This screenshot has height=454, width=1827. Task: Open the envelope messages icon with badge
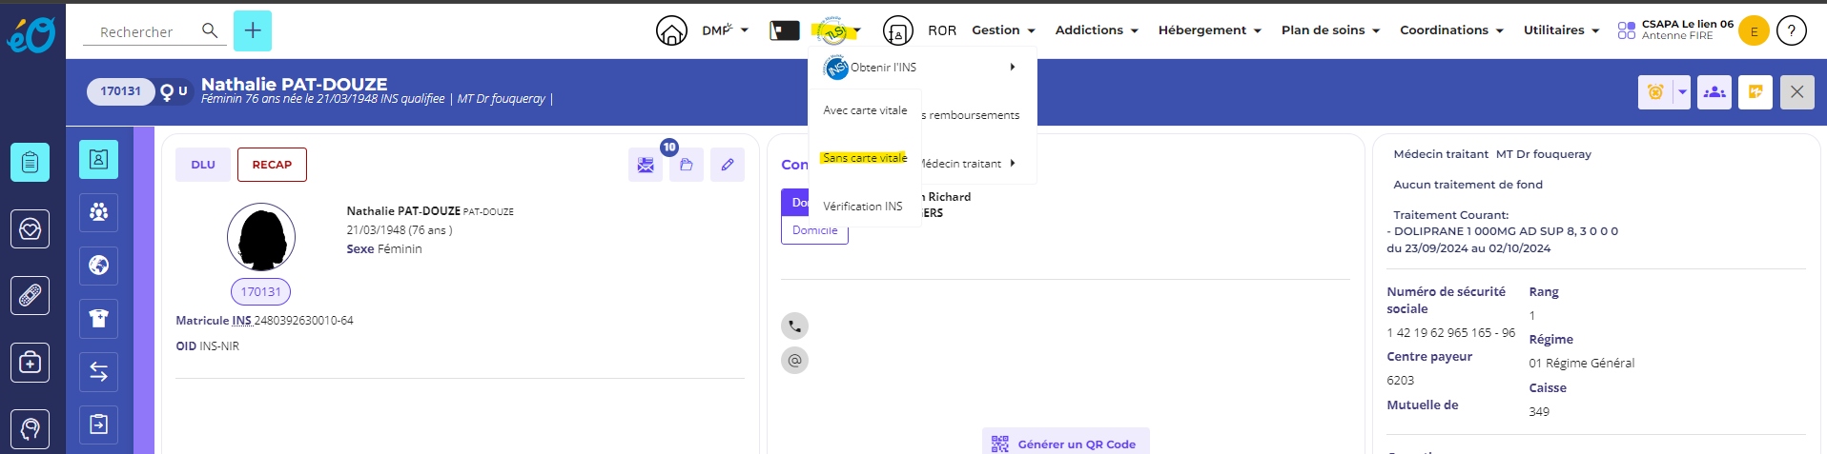point(646,165)
